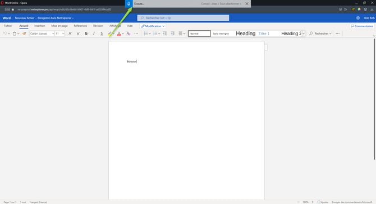The image size is (376, 204).
Task: Apply the Heading 2 style
Action: [x=291, y=34]
